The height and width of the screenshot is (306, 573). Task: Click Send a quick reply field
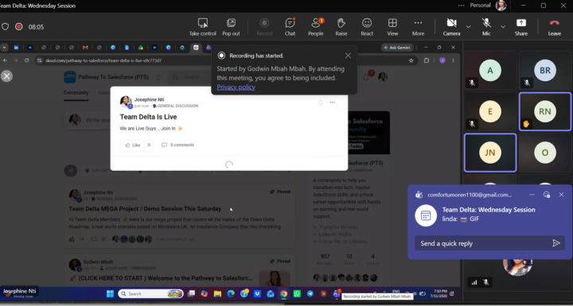[x=489, y=243]
